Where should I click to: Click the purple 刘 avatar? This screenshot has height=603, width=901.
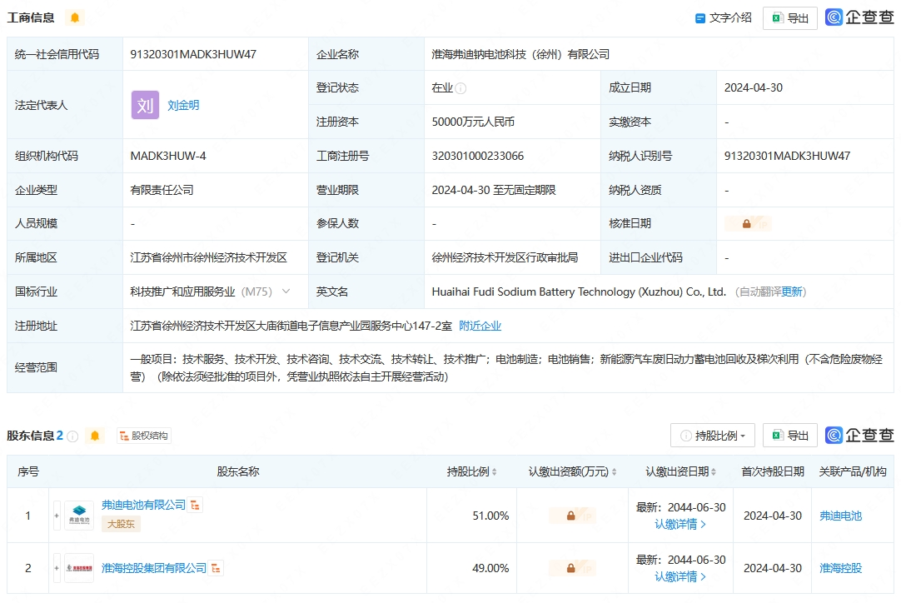coord(146,105)
